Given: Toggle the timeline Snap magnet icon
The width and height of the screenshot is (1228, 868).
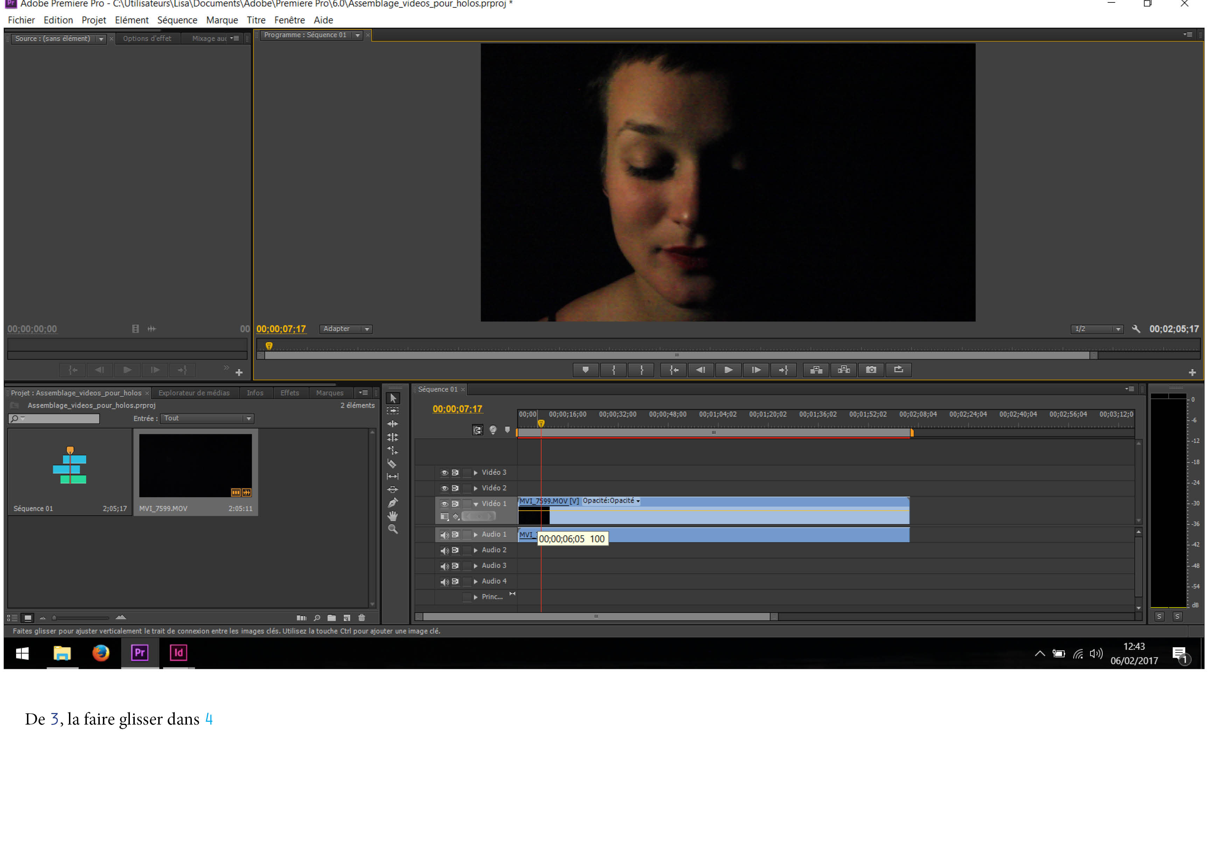Looking at the screenshot, I should (x=477, y=430).
